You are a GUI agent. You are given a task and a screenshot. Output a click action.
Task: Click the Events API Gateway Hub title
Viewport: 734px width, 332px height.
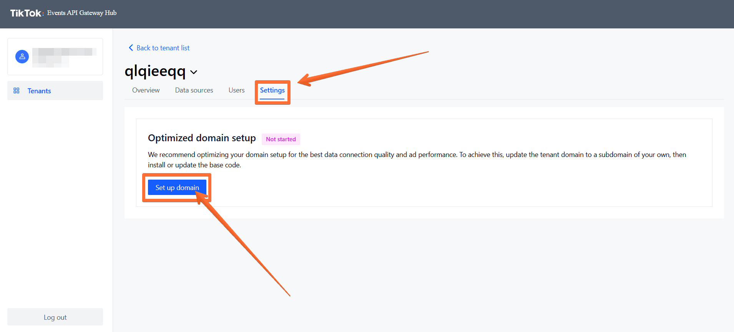pyautogui.click(x=82, y=13)
